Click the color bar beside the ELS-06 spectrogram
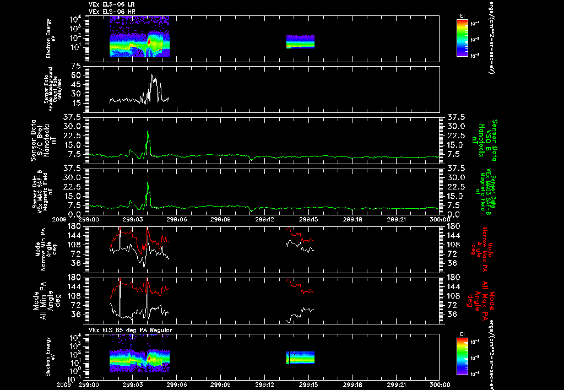 [x=462, y=38]
